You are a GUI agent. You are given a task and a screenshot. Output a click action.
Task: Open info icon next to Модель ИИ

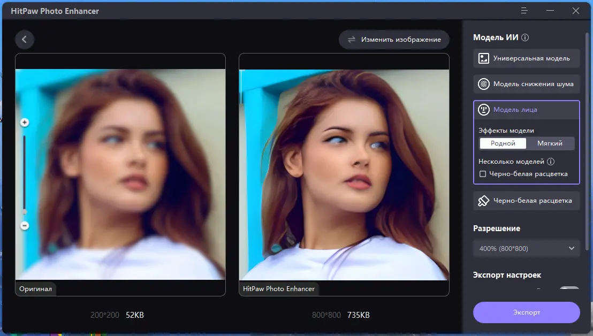(525, 37)
